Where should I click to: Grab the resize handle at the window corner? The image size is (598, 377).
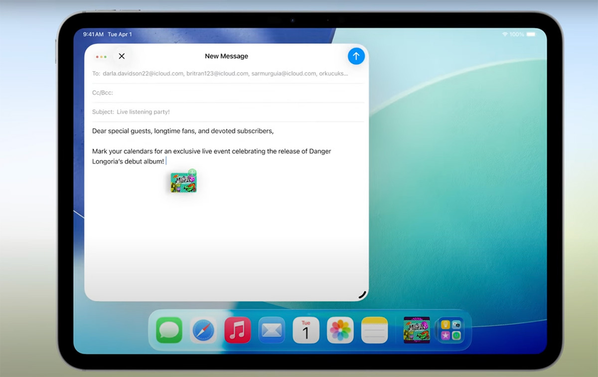point(362,295)
